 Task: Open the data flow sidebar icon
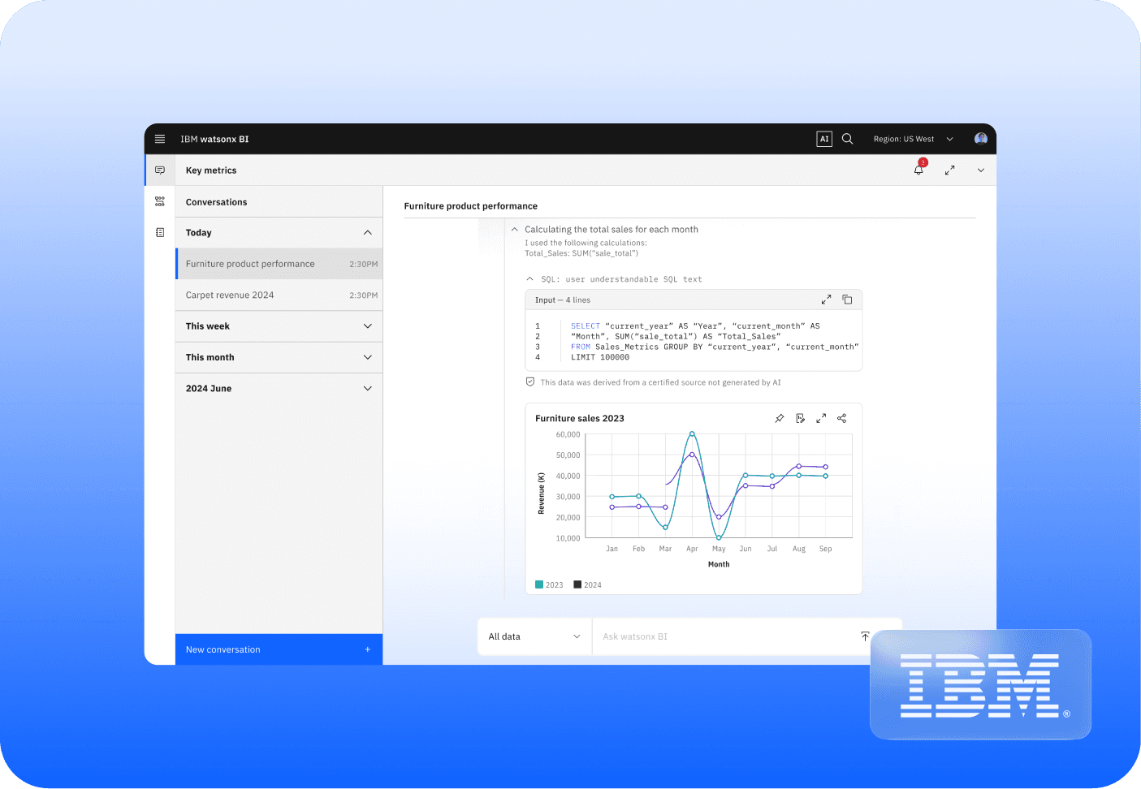click(x=160, y=201)
